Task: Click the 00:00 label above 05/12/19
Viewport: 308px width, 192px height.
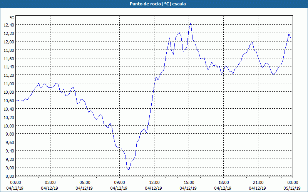Action: [x=293, y=183]
